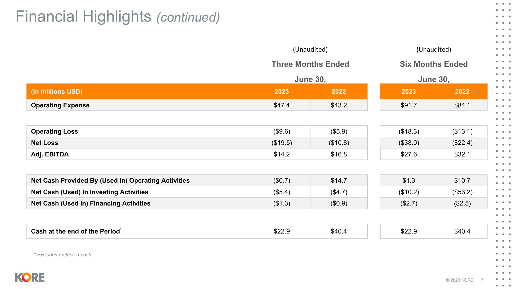514x289 pixels.
Task: Click the "* Excludes restricted cash" footnote
Action: click(62, 255)
